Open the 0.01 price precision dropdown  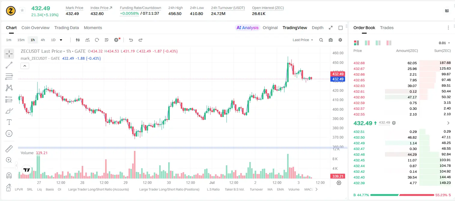444,43
